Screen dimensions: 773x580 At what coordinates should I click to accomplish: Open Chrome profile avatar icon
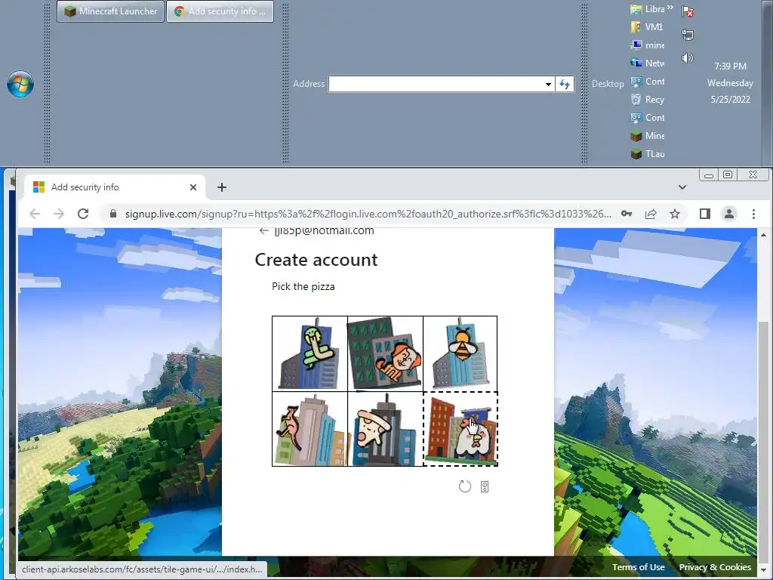tap(729, 214)
